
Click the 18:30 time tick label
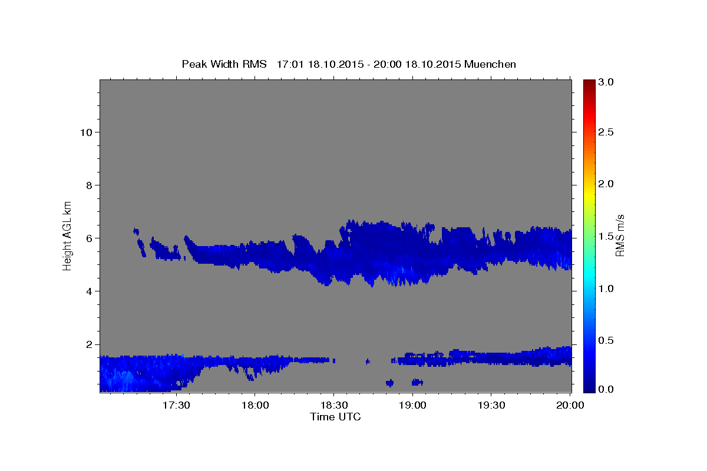(x=333, y=406)
